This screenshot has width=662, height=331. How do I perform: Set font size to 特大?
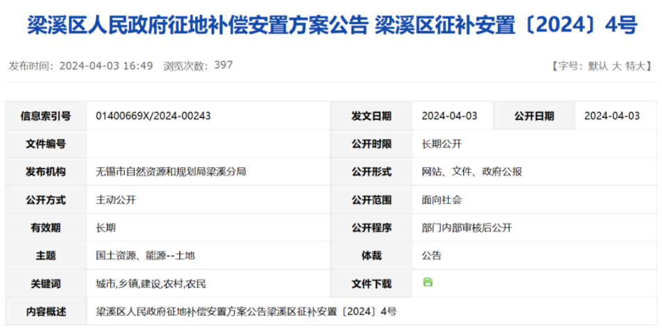636,67
